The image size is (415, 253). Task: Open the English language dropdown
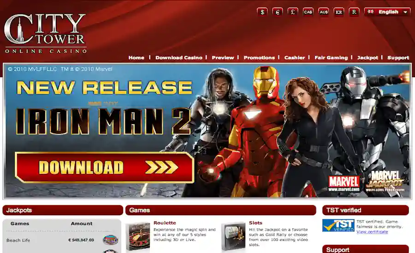tap(387, 12)
